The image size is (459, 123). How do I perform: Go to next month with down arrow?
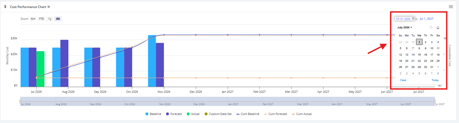click(438, 28)
